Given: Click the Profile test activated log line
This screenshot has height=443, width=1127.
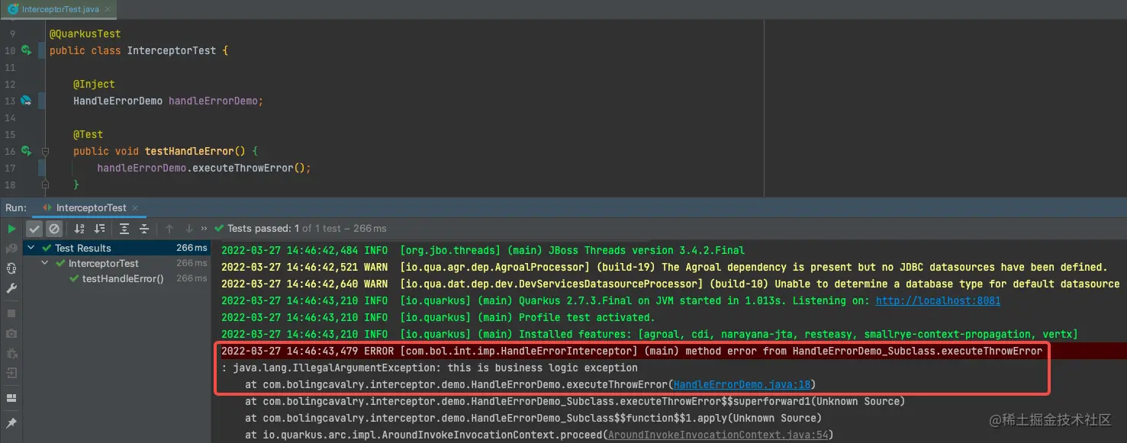Looking at the screenshot, I should [438, 317].
